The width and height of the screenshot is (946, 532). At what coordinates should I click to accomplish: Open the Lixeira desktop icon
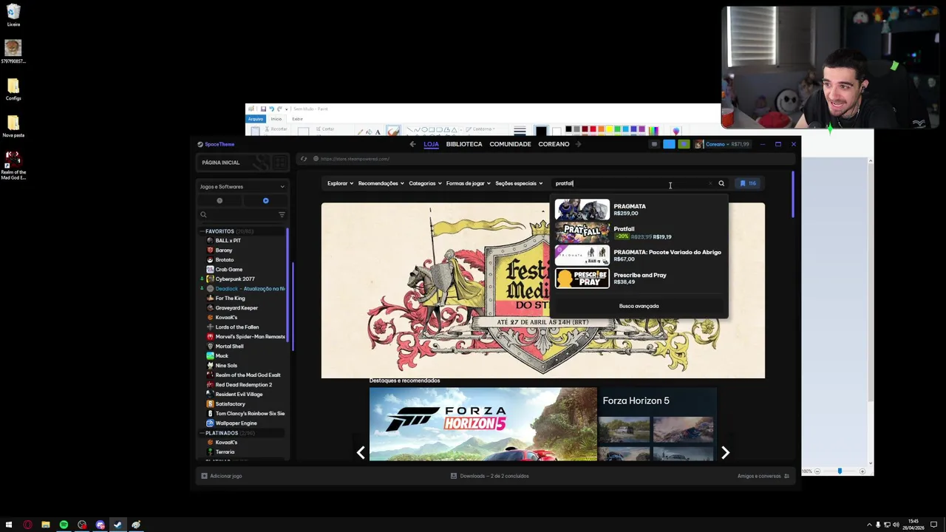click(x=13, y=16)
